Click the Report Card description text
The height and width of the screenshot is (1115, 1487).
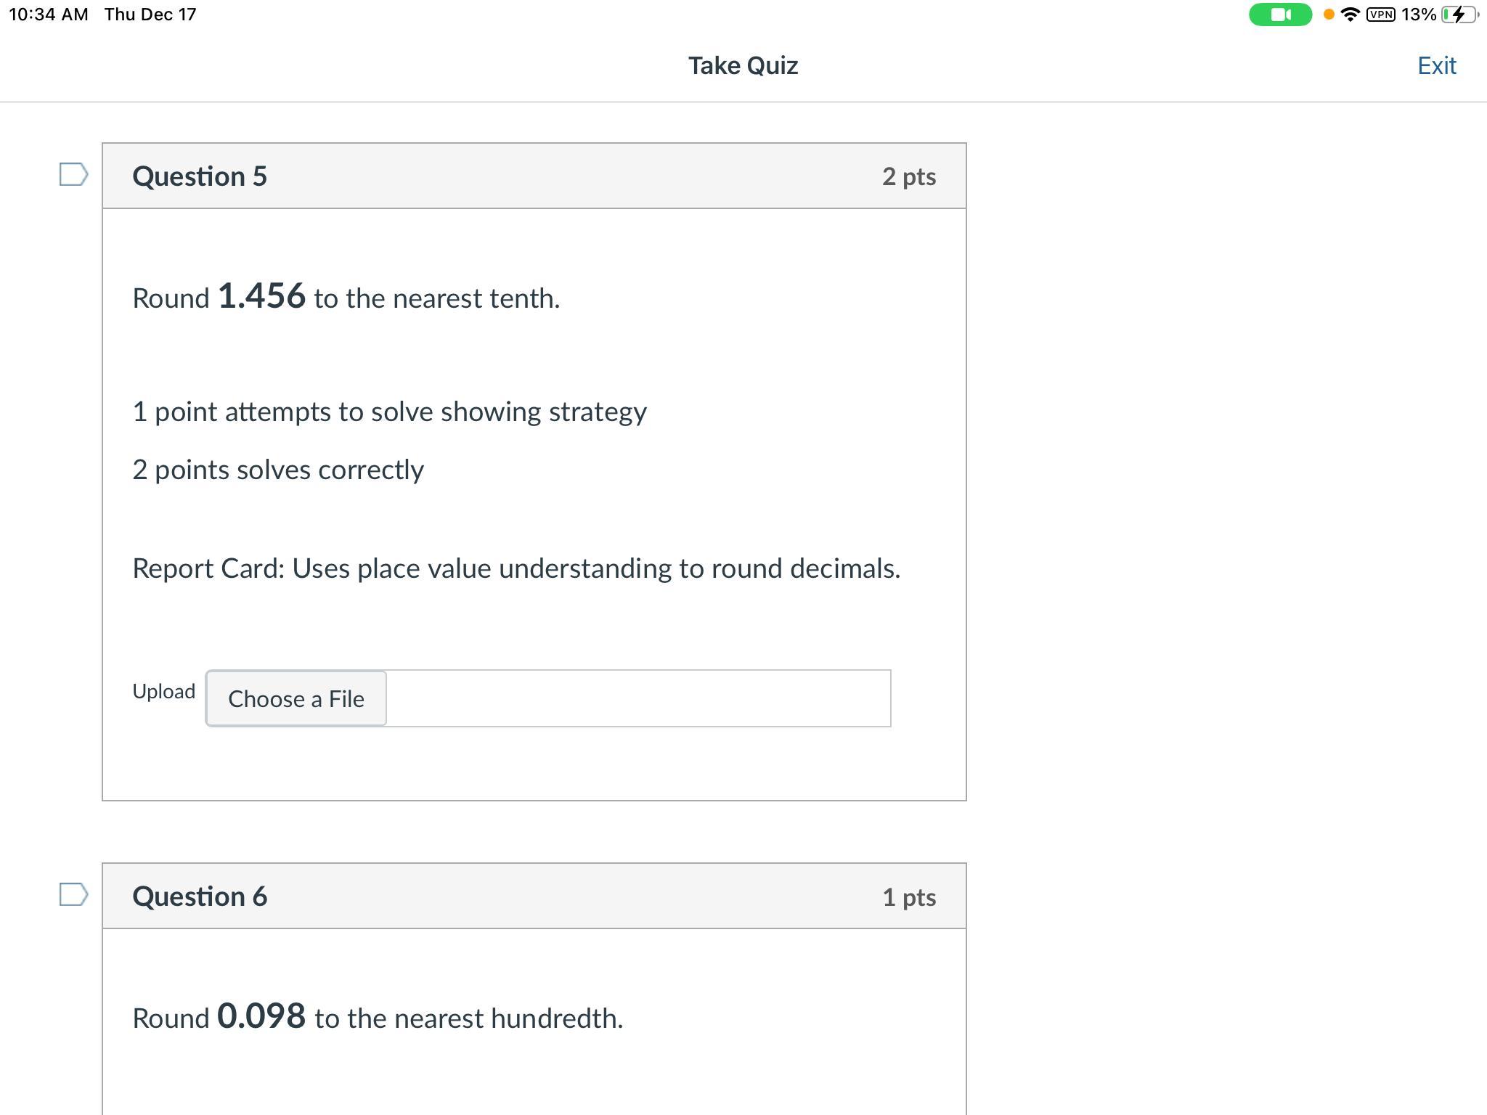click(x=516, y=568)
